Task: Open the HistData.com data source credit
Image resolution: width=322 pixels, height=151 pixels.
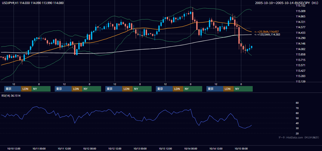Action: pos(299,137)
